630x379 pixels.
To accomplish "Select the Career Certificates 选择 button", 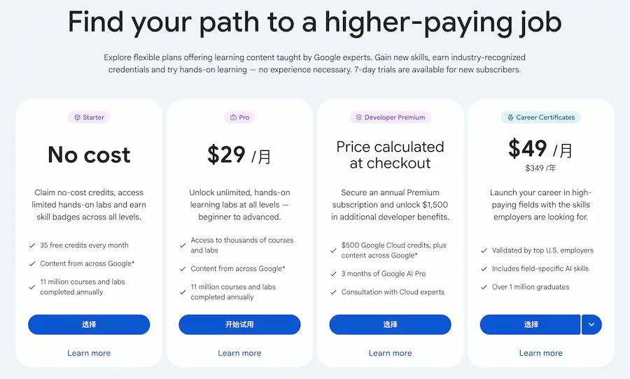I will coord(530,324).
